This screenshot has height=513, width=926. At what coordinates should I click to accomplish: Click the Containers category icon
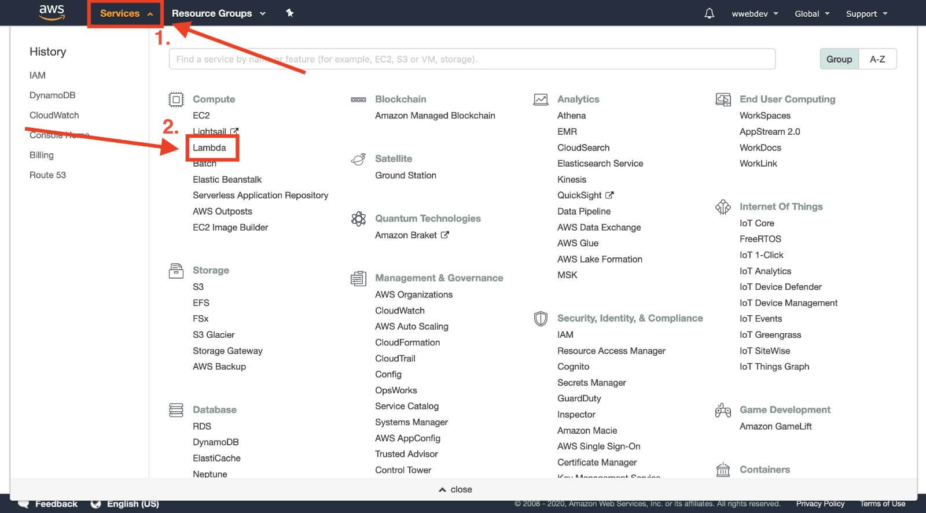[723, 470]
